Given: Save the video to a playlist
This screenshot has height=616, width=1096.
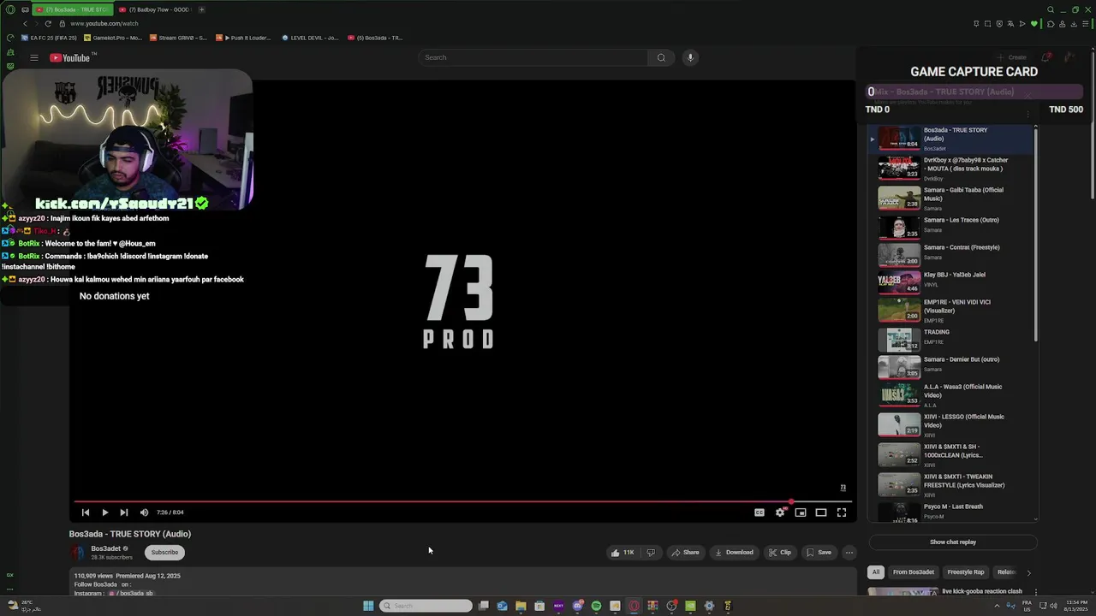Looking at the screenshot, I should (819, 553).
